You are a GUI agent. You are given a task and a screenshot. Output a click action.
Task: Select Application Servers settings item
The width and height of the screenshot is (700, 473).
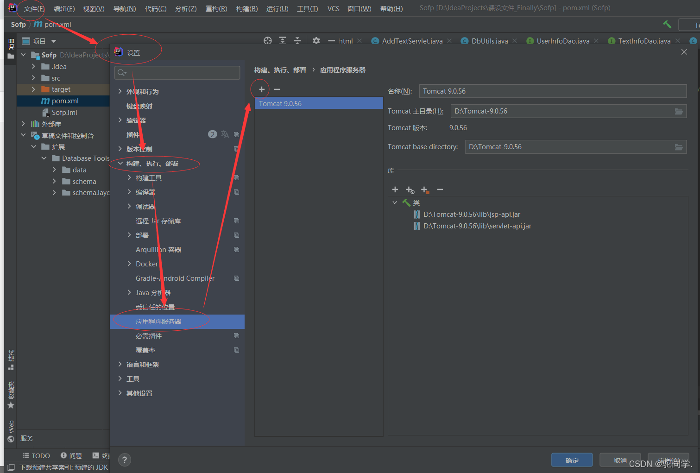point(177,321)
